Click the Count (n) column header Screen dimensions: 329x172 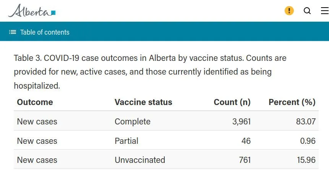click(232, 102)
